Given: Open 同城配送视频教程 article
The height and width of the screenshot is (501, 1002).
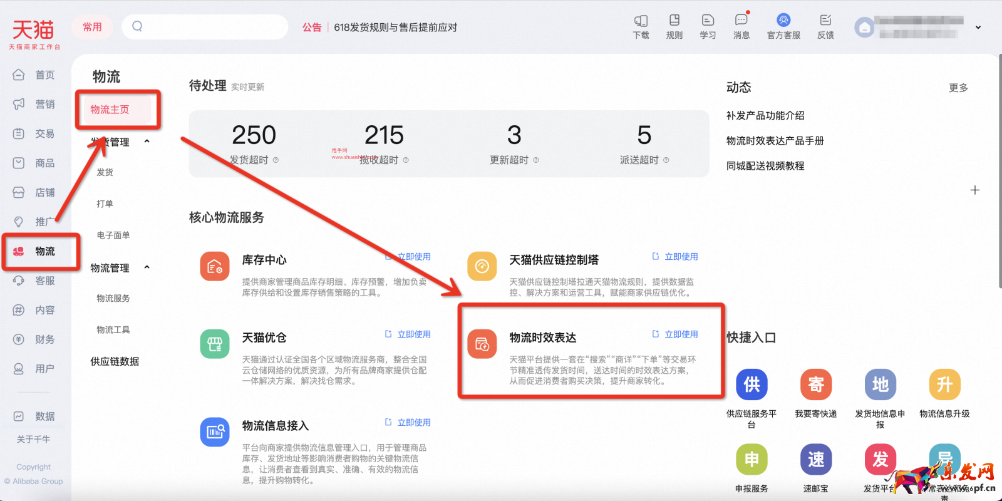Looking at the screenshot, I should [765, 166].
